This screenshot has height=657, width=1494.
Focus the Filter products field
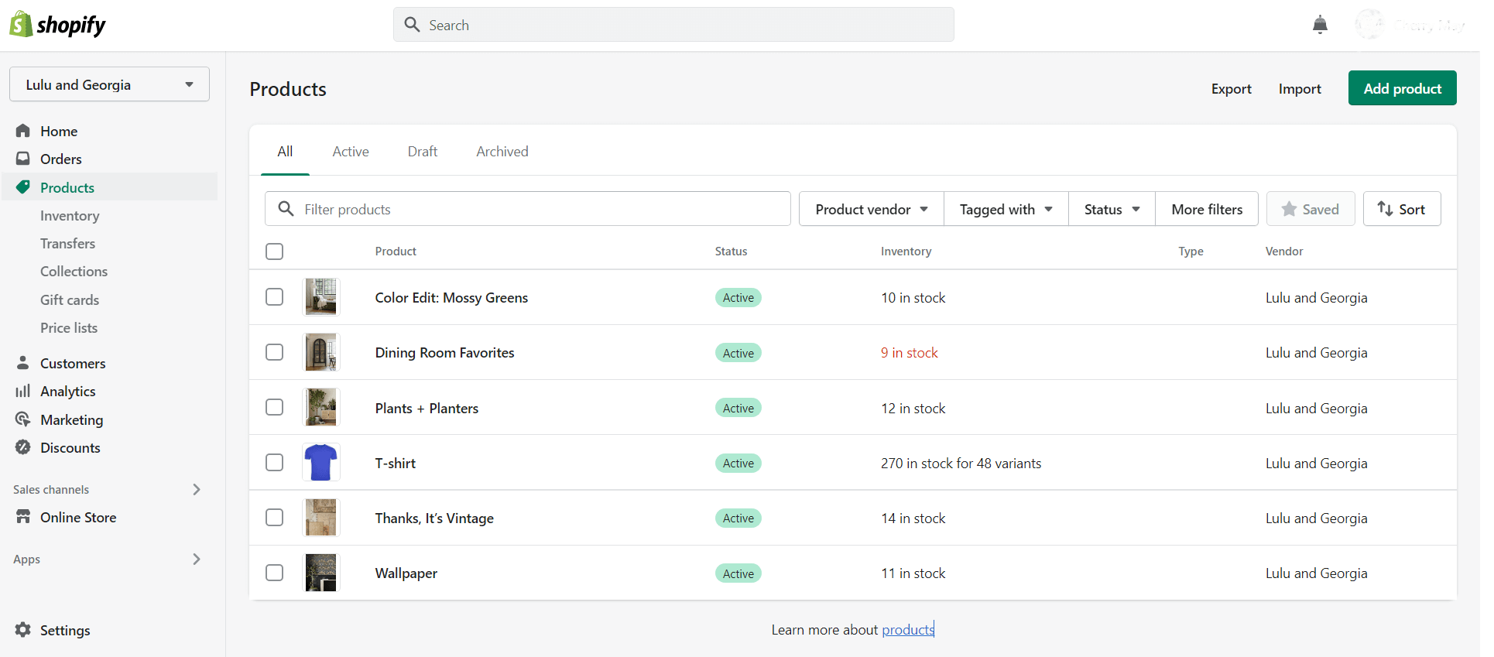tap(528, 209)
